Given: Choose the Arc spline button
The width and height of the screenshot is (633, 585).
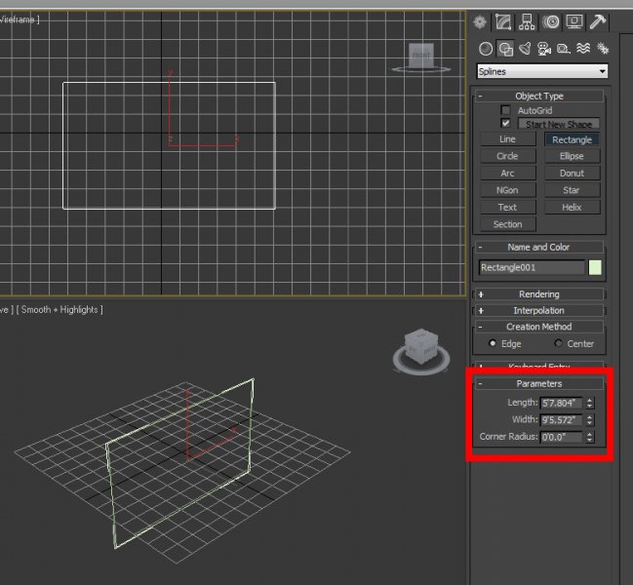Looking at the screenshot, I should tap(508, 174).
